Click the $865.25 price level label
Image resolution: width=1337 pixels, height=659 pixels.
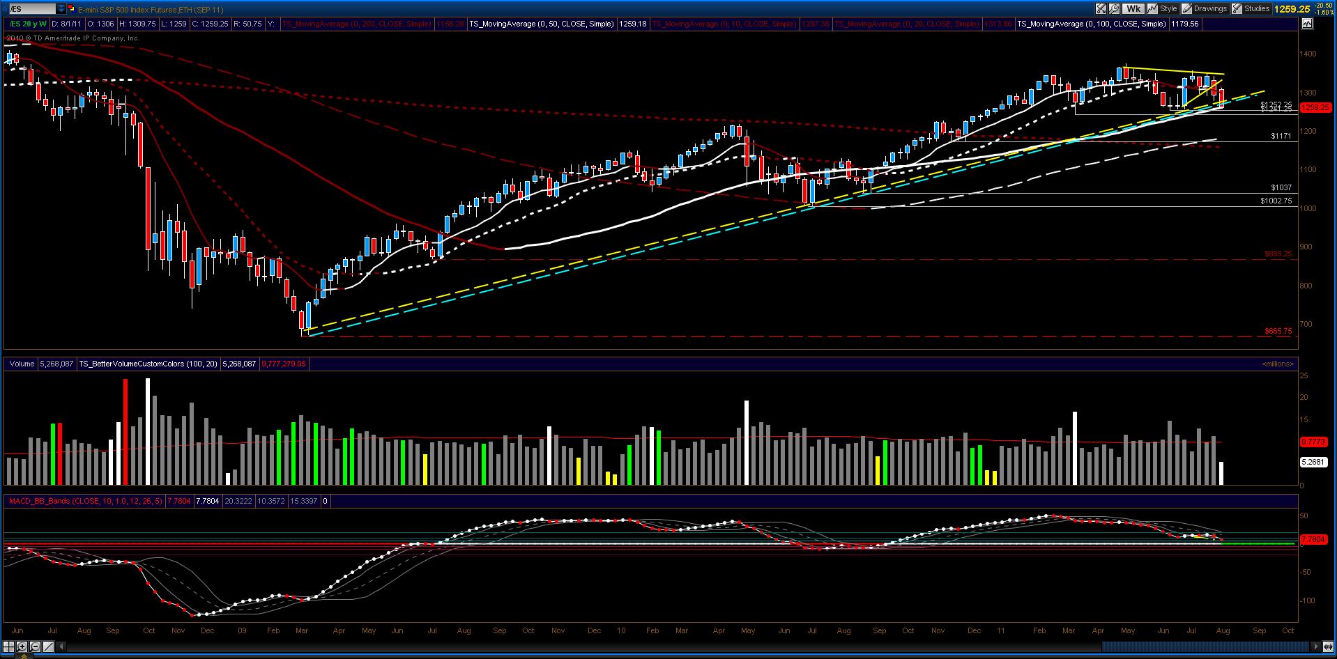[x=1278, y=254]
